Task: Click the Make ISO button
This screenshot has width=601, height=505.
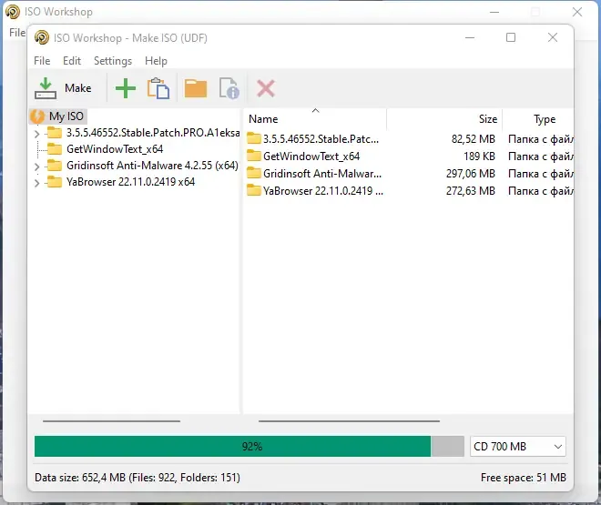Action: [x=63, y=88]
